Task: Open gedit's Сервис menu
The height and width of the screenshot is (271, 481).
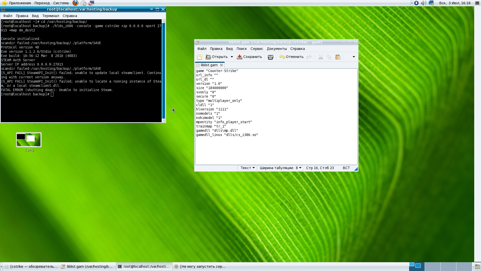Action: click(257, 49)
